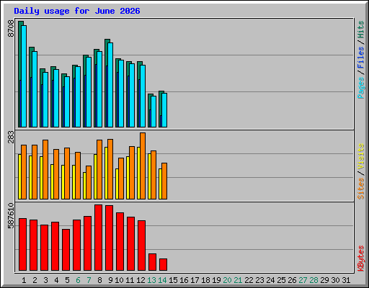Click day 8 on the x-axis
The image size is (369, 288).
tap(99, 280)
